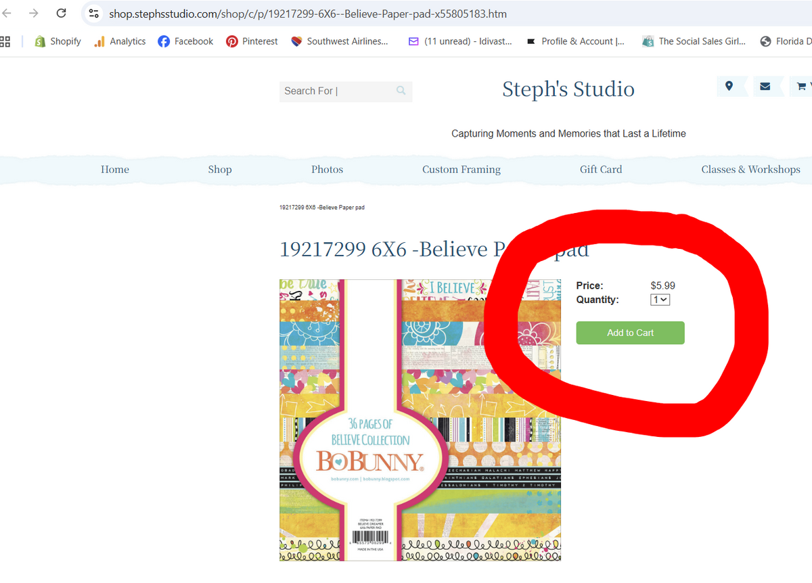Open the Custom Framing menu item
The width and height of the screenshot is (812, 583).
461,169
